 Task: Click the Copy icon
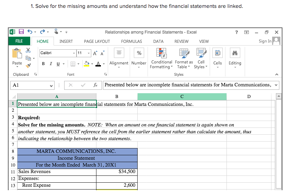[x=28, y=58]
